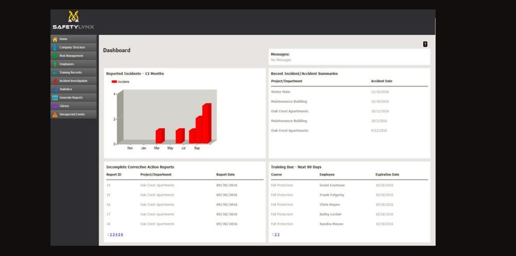Open page 3 of Training Due list
The height and width of the screenshot is (256, 516).
278,235
